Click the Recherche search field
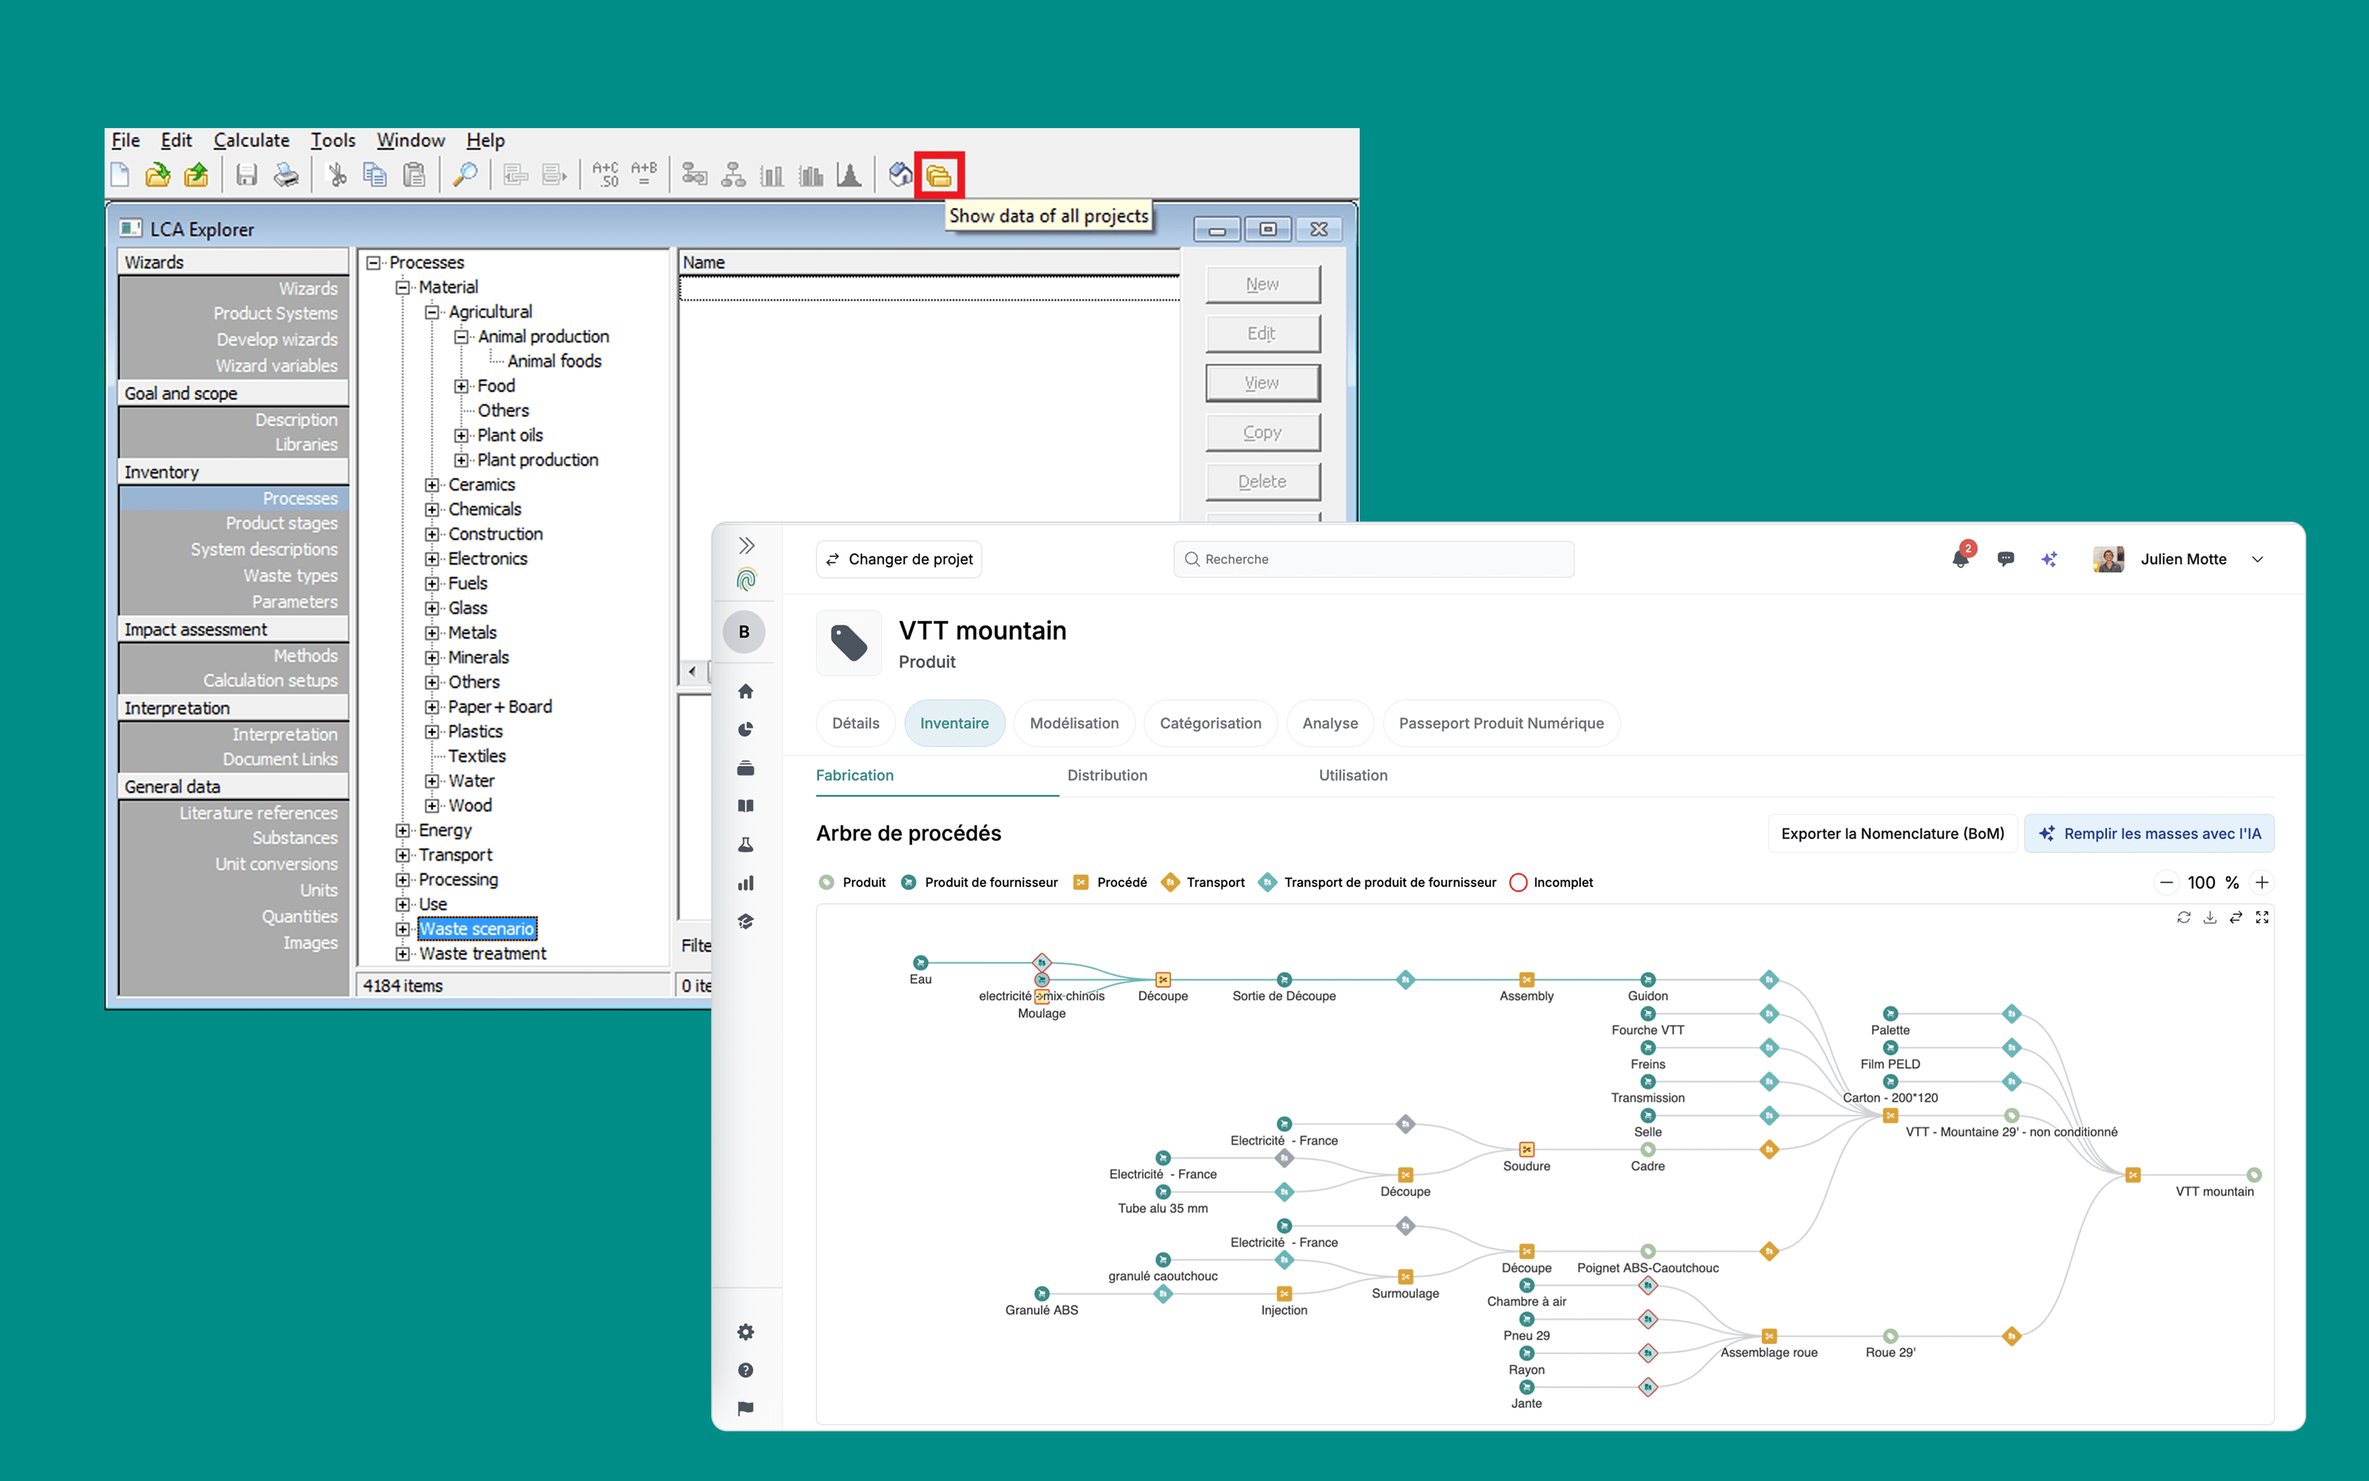This screenshot has height=1481, width=2369. pos(1373,559)
